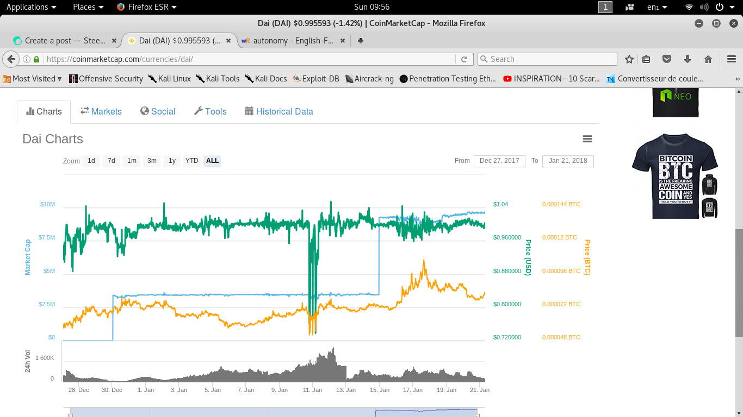Click the left handle of the chart range navigator

point(70,415)
